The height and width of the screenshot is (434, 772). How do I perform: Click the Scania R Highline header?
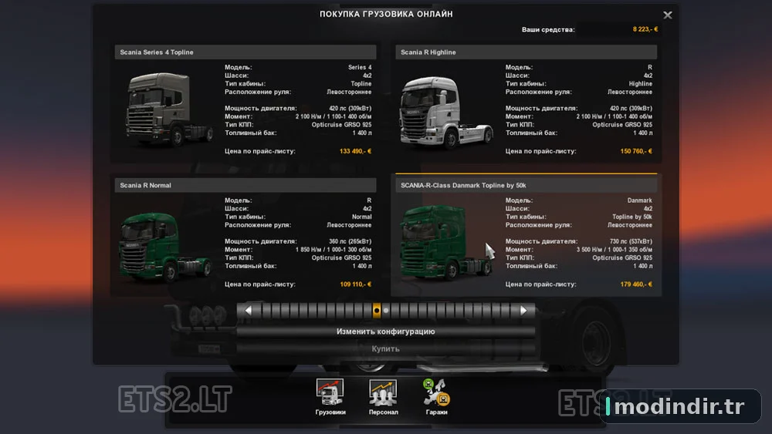pyautogui.click(x=527, y=52)
